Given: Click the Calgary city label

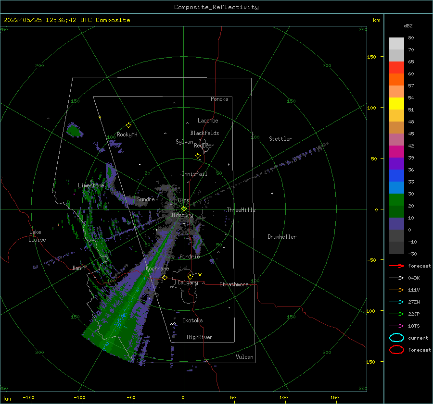Looking at the screenshot, I should tap(188, 282).
